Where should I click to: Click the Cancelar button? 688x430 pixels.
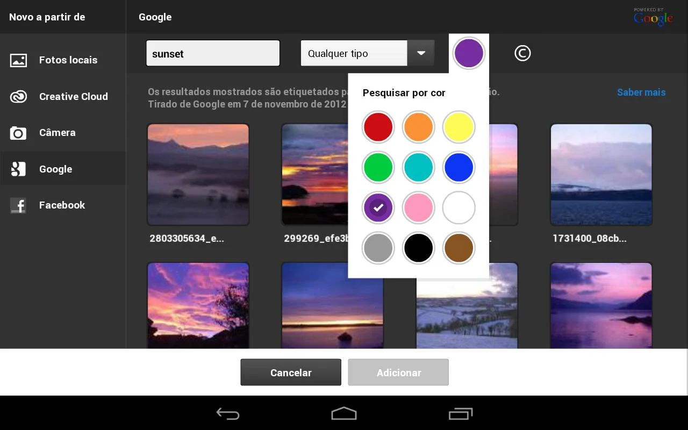pos(291,372)
